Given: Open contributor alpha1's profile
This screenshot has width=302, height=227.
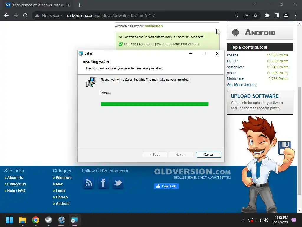Looking at the screenshot, I should [x=232, y=73].
